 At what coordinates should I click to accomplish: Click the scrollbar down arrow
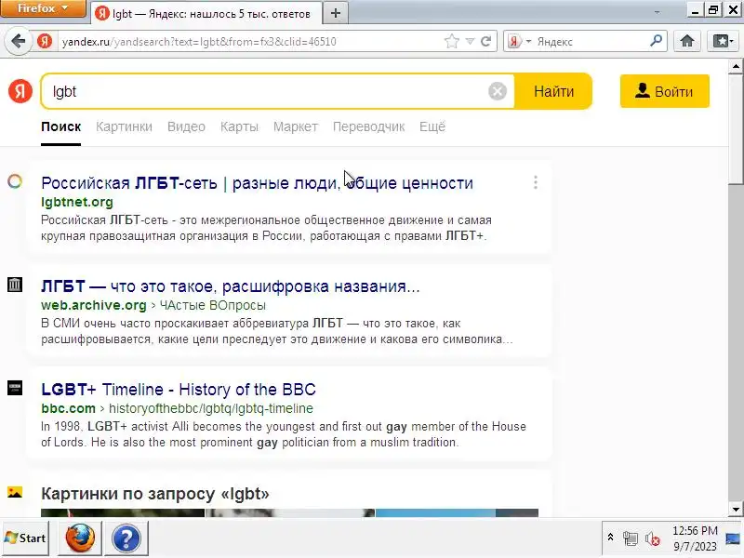pos(736,510)
